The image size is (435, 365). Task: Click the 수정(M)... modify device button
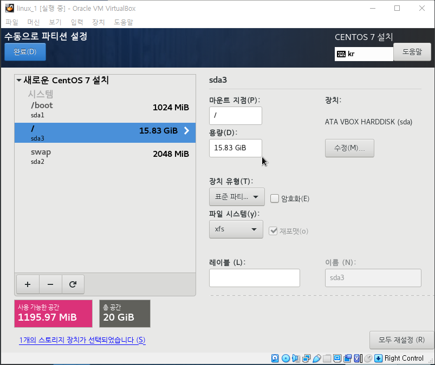pos(349,148)
